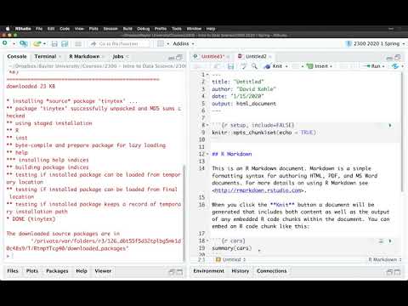Click run-all-chunks-above icon for cars chunk

click(381, 241)
